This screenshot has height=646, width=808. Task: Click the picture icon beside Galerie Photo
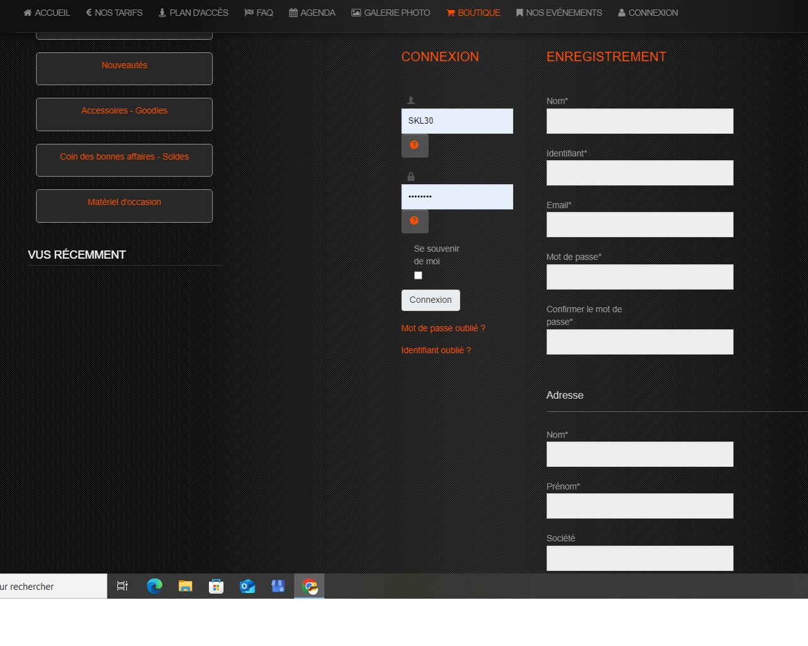pos(356,13)
